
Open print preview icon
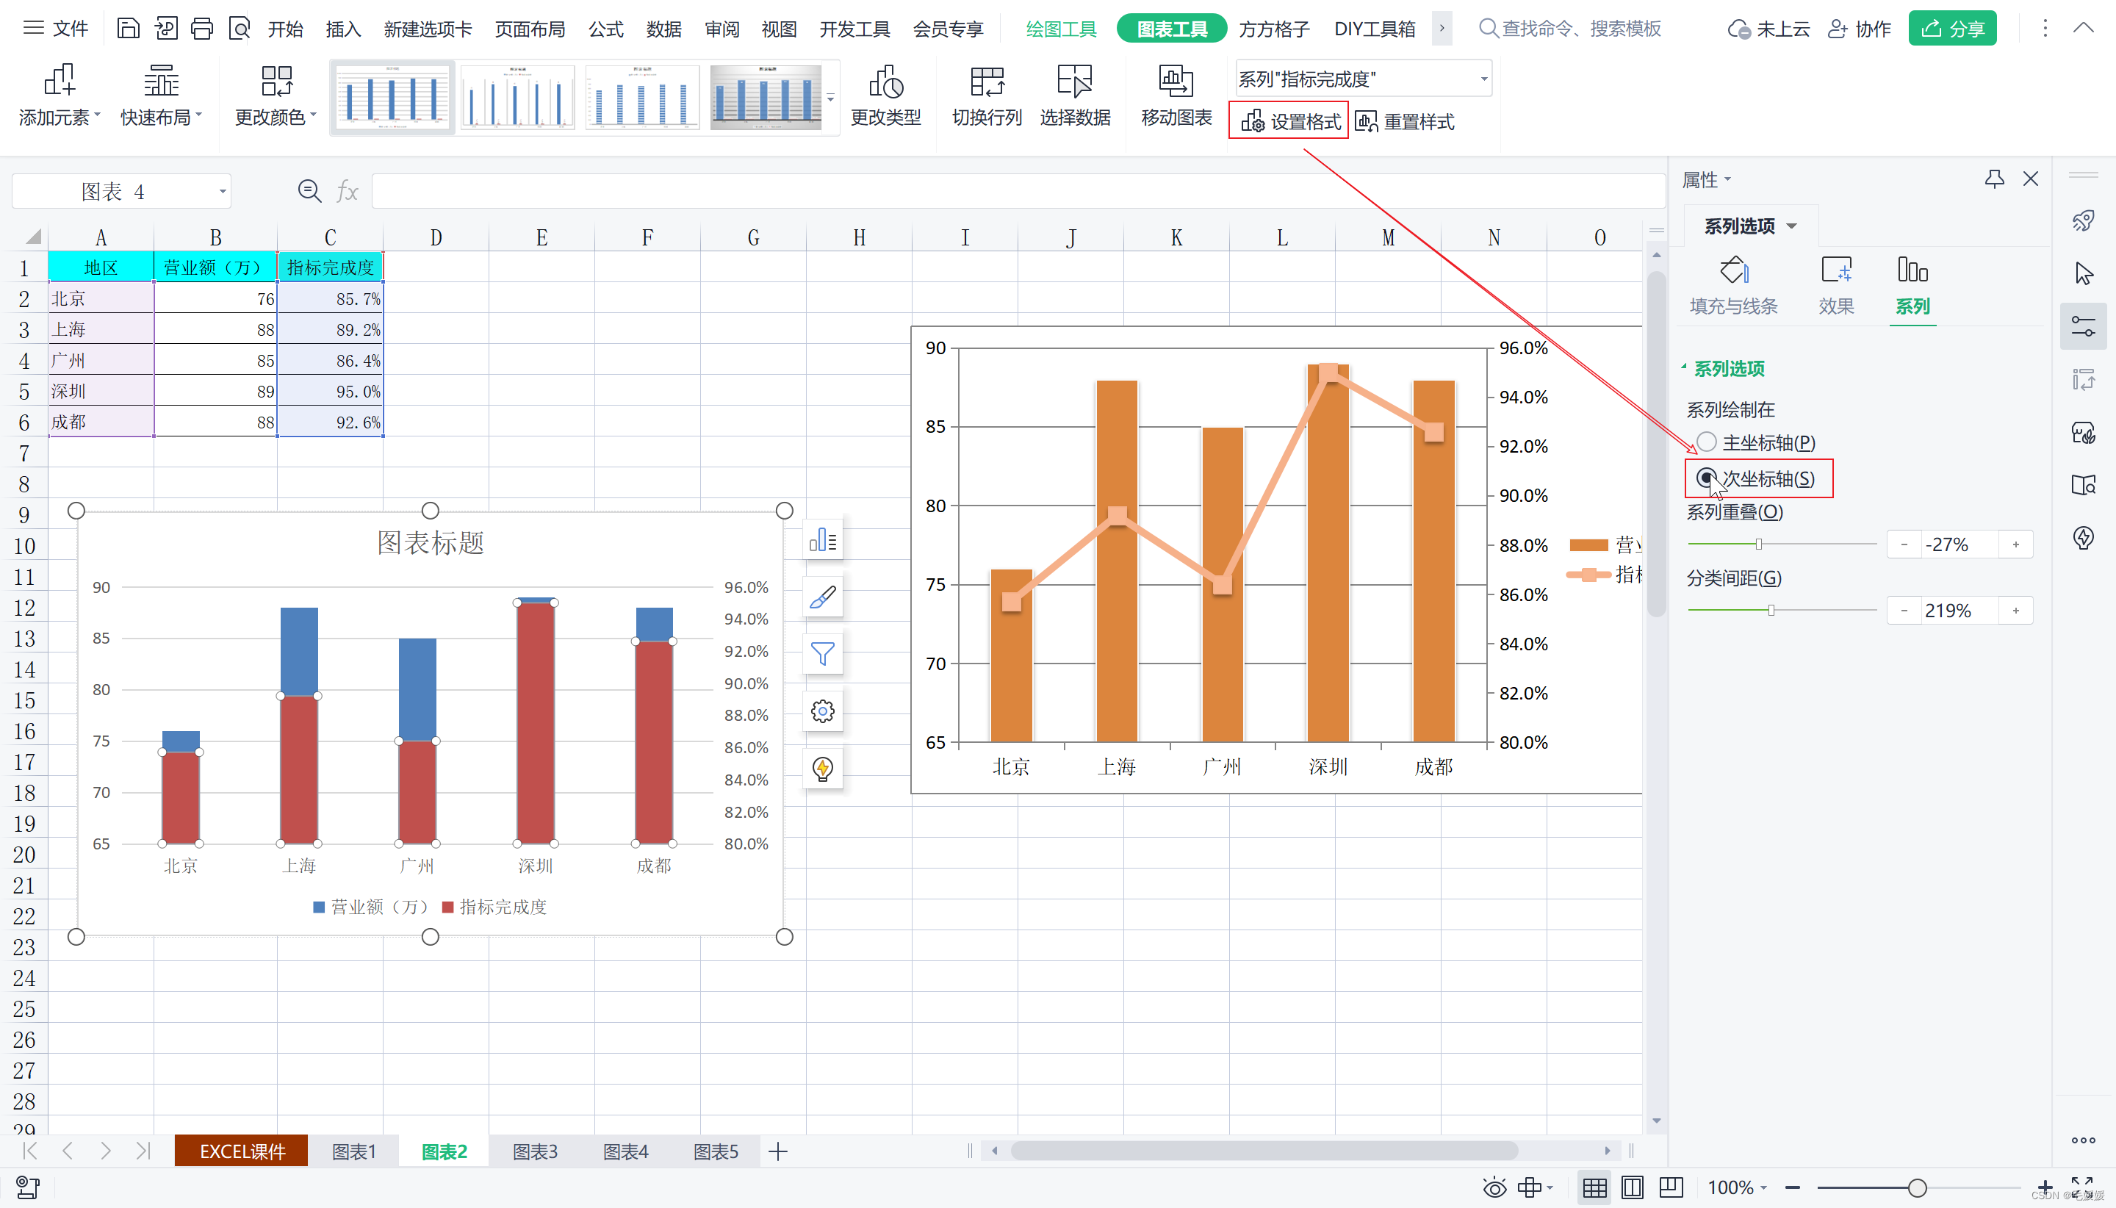pyautogui.click(x=239, y=28)
